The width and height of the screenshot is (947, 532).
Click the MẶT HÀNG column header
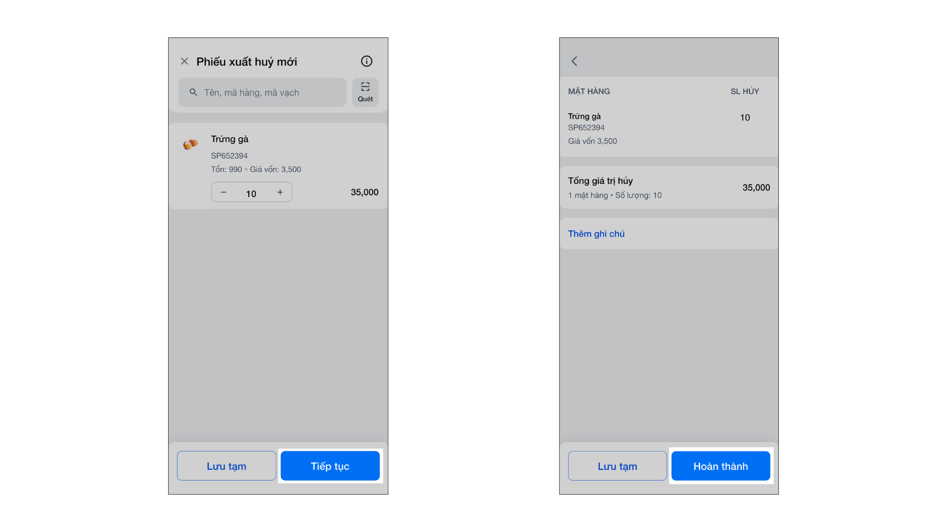click(x=589, y=91)
